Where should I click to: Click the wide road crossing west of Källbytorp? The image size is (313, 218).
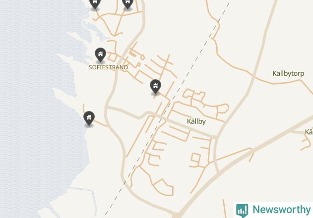pos(253,76)
